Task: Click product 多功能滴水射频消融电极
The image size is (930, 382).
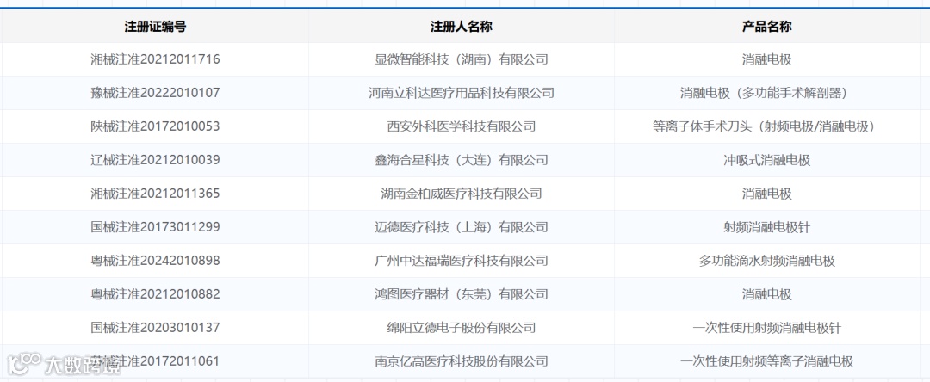Action: [x=767, y=261]
